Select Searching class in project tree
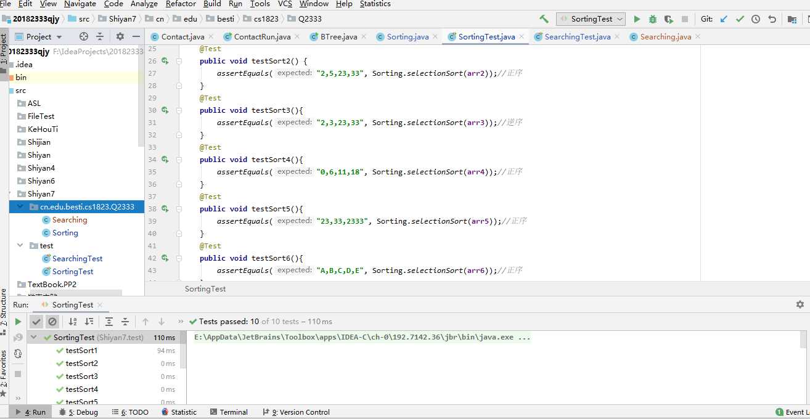 pos(69,220)
